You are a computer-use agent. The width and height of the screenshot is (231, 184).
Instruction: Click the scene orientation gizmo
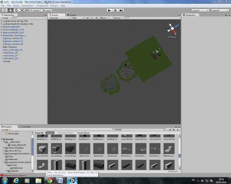172,29
